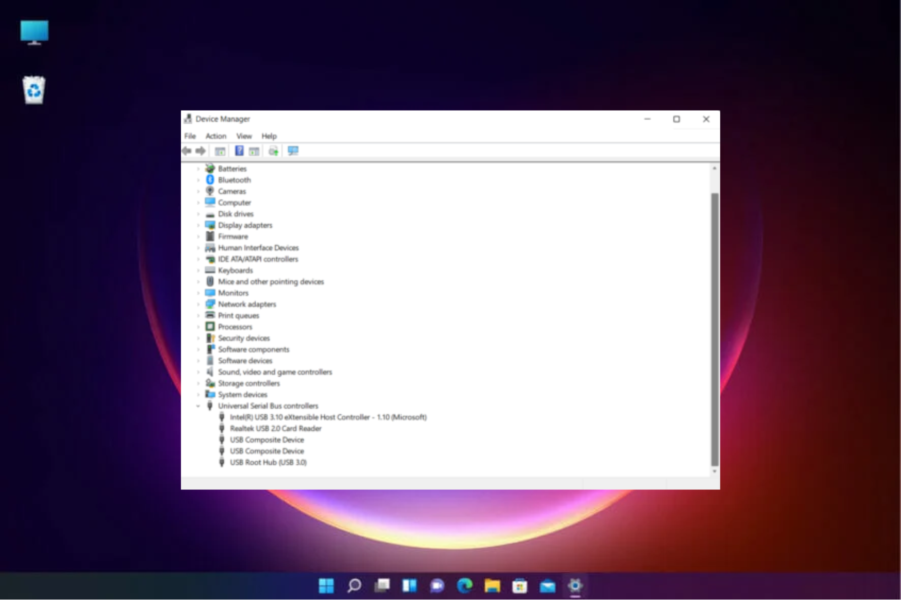Open the Help menu
Image resolution: width=901 pixels, height=600 pixels.
tap(269, 136)
